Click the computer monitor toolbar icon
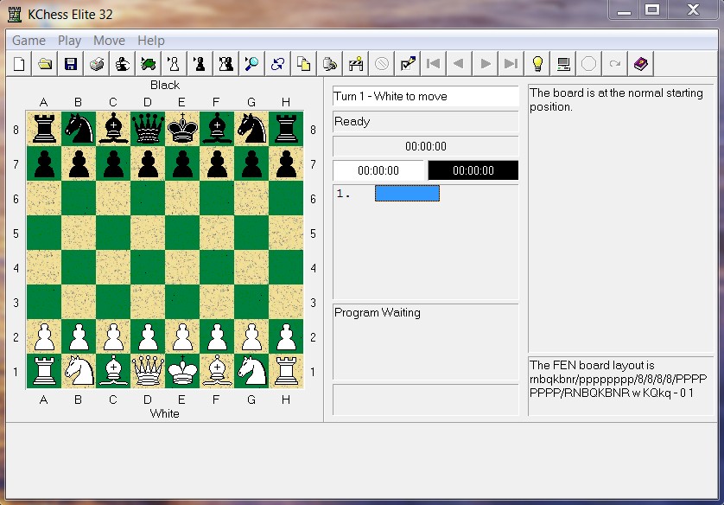 coord(562,63)
